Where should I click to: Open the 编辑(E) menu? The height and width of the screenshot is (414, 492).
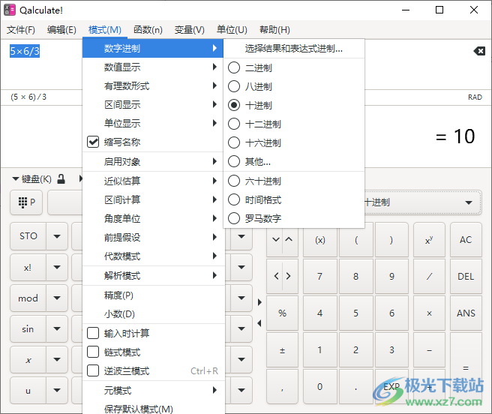pyautogui.click(x=61, y=30)
